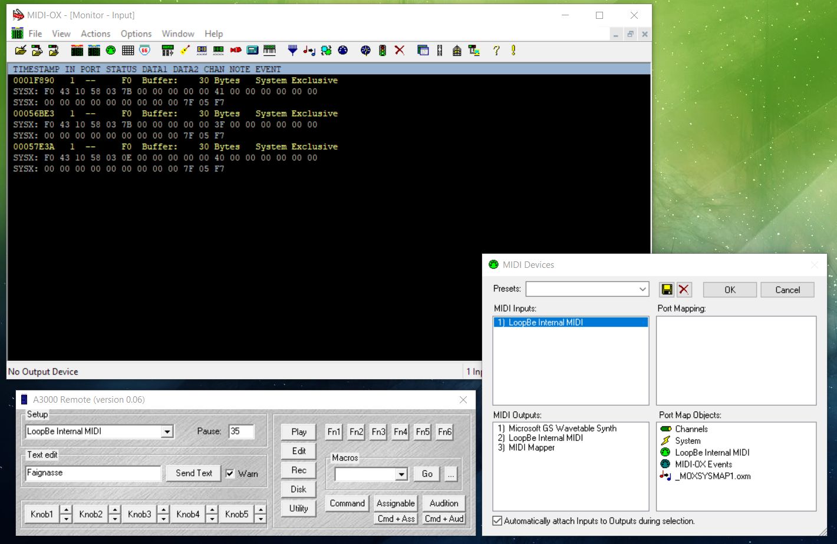837x544 pixels.
Task: Open the piano keyboard toolbar icon
Action: tap(269, 51)
